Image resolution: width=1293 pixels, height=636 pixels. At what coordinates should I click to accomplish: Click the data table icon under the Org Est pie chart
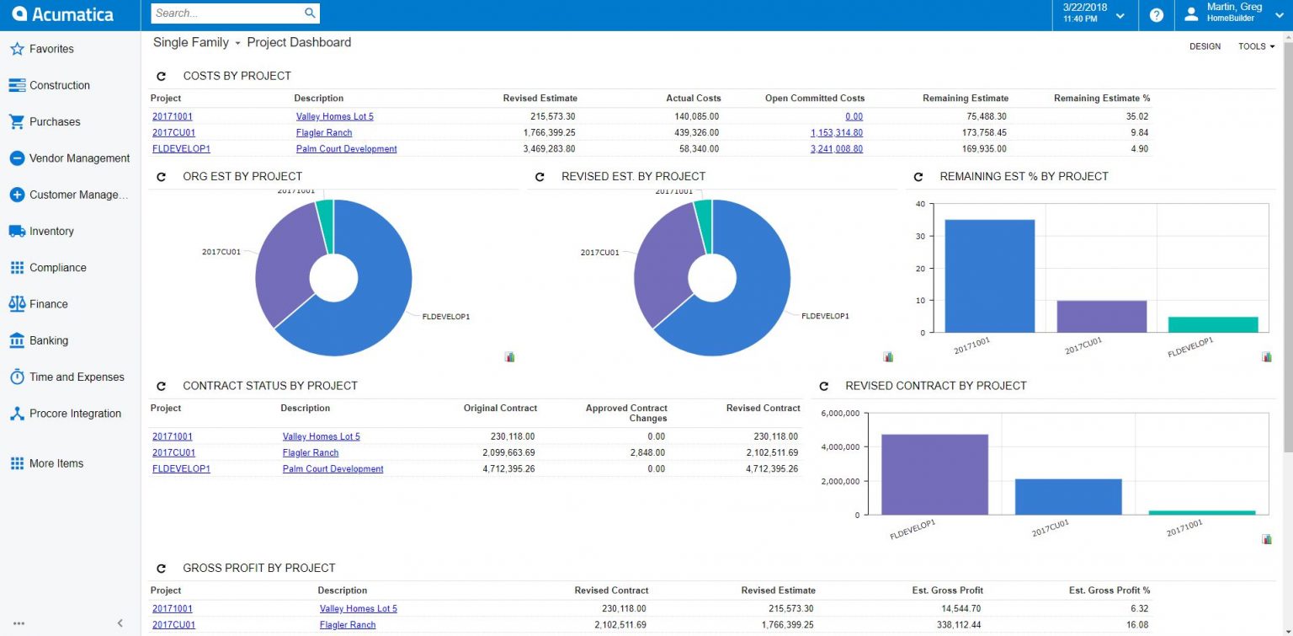point(509,356)
